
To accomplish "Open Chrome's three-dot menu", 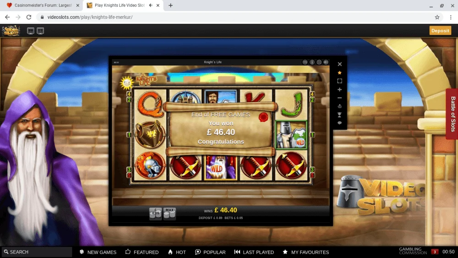I will [x=451, y=17].
